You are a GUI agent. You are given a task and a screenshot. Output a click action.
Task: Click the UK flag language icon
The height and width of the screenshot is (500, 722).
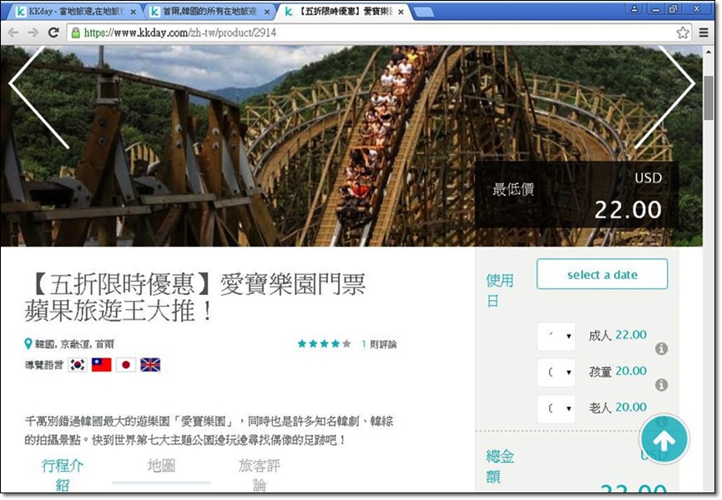point(150,365)
